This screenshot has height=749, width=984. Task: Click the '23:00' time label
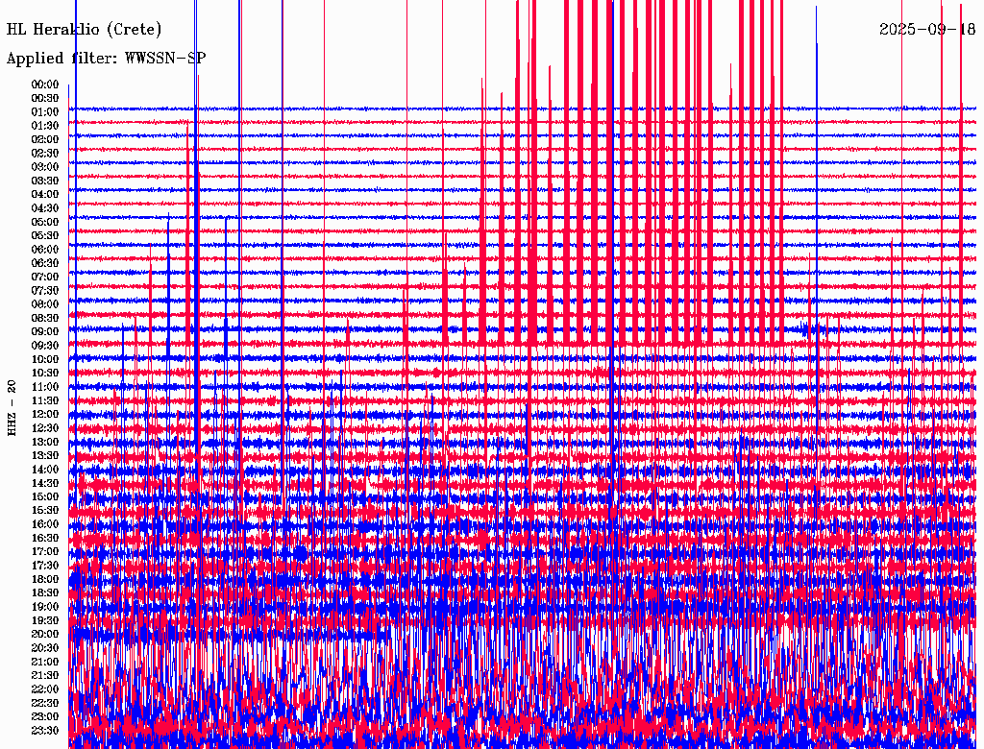pyautogui.click(x=45, y=717)
